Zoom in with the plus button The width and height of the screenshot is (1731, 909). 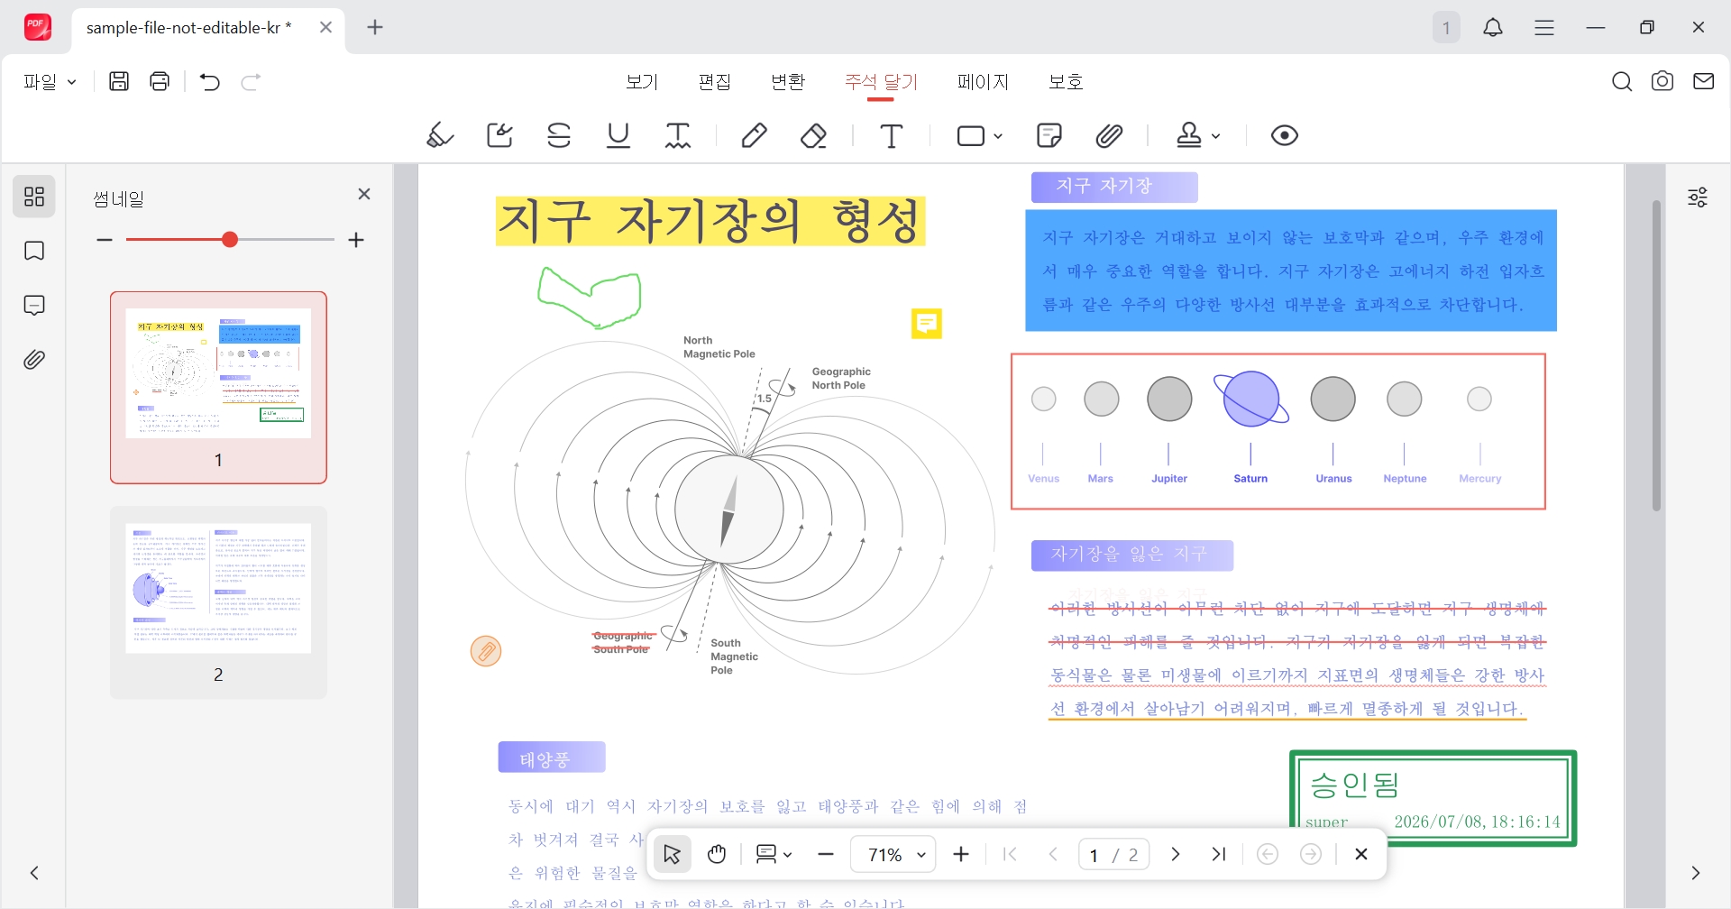(x=961, y=854)
